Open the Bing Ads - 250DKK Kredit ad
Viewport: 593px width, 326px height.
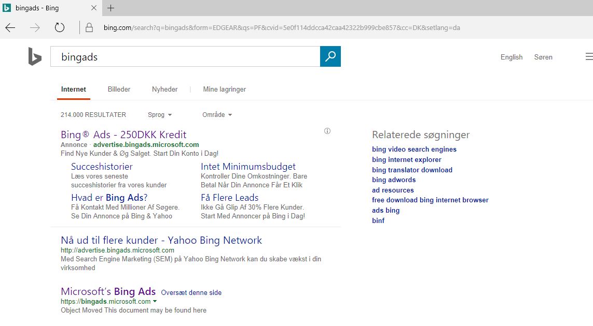click(x=123, y=135)
